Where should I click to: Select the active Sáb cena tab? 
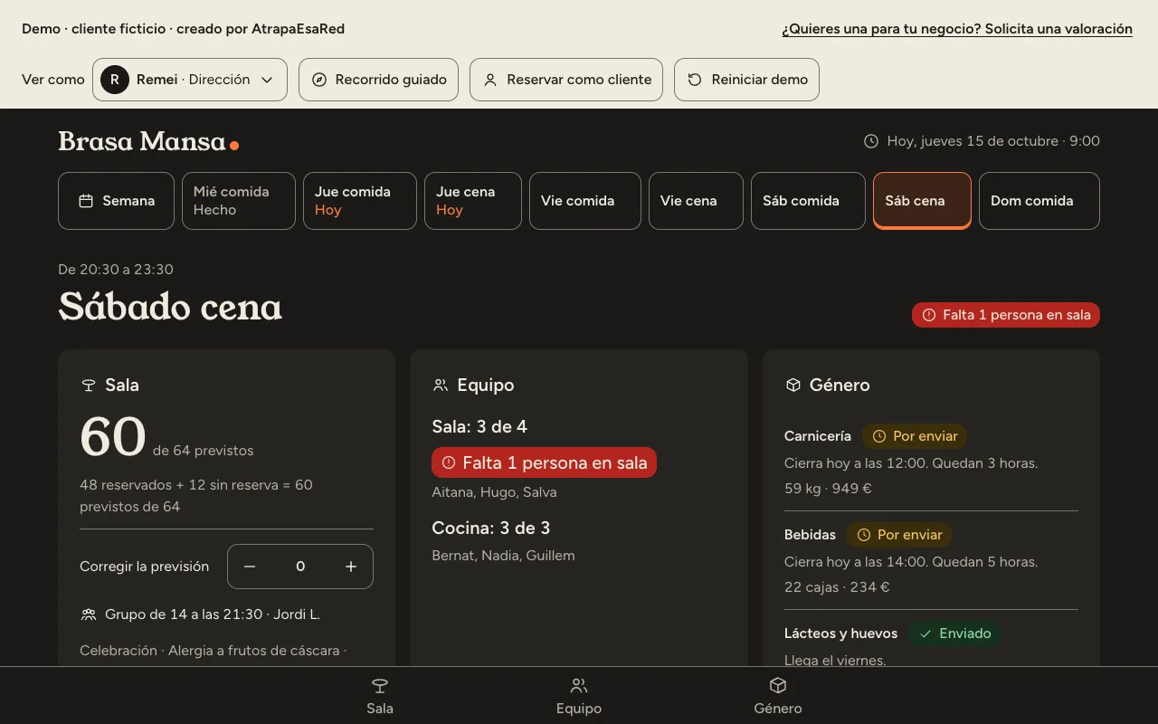pyautogui.click(x=922, y=201)
